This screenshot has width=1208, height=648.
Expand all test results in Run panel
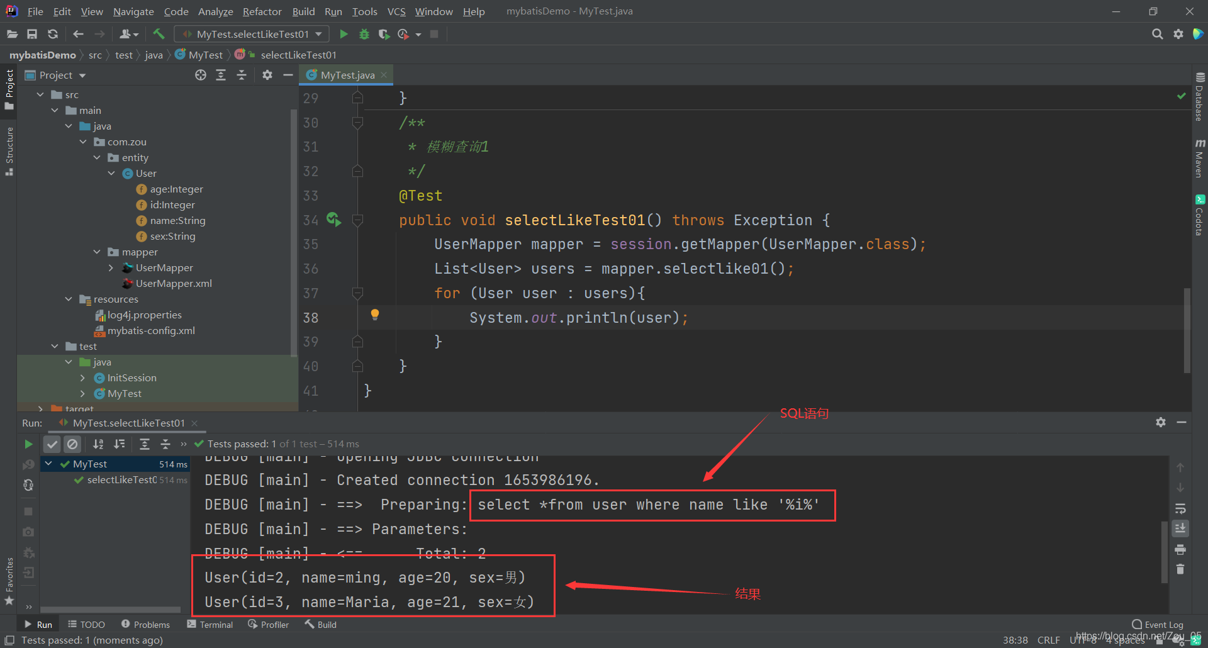[144, 444]
